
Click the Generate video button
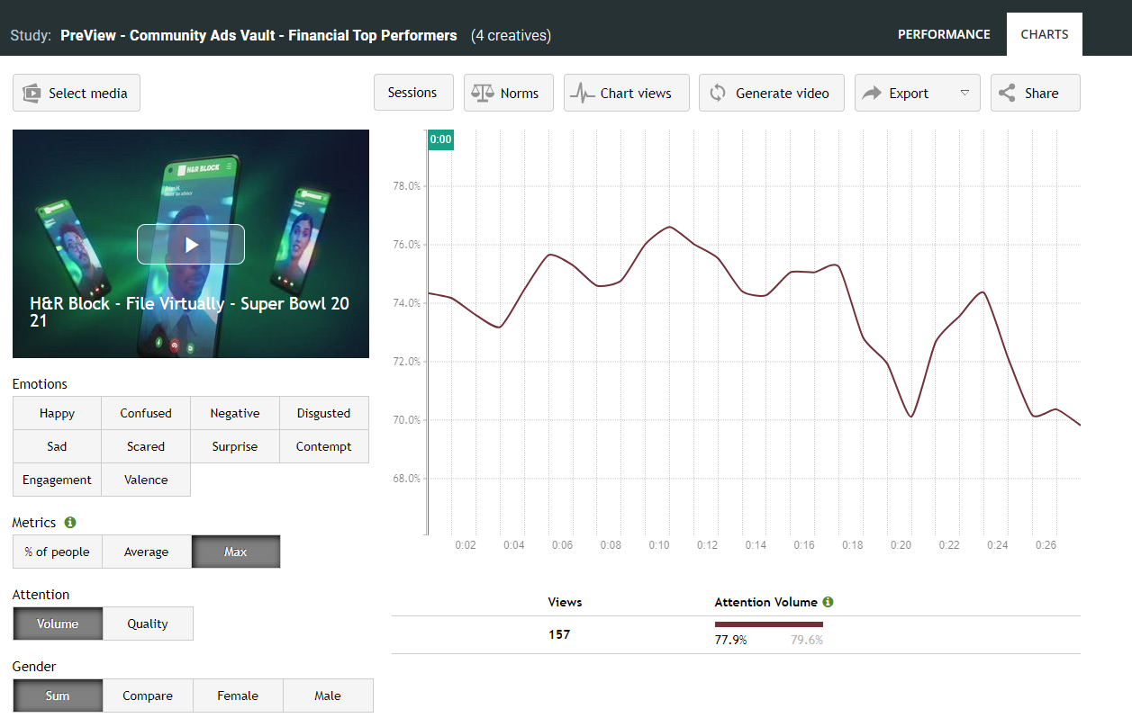coord(772,93)
